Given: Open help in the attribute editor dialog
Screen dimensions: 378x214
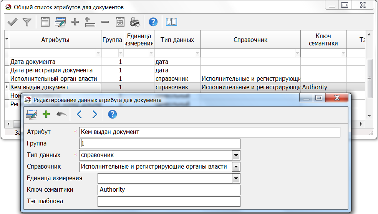Looking at the screenshot, I should (112, 114).
